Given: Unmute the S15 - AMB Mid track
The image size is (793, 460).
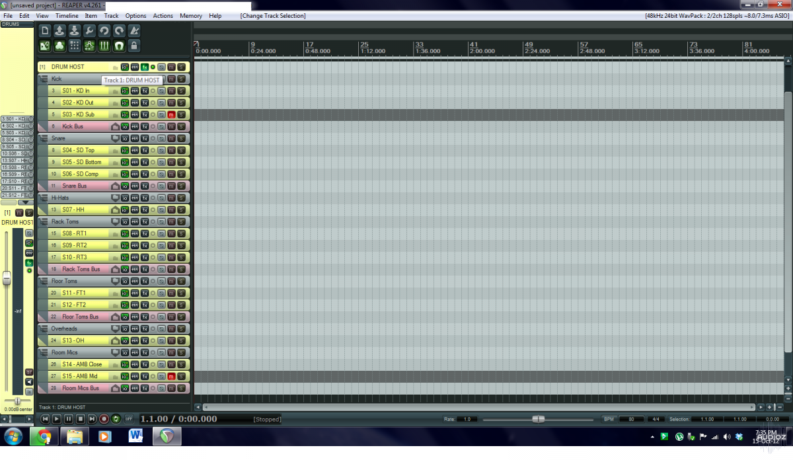Looking at the screenshot, I should (x=171, y=376).
